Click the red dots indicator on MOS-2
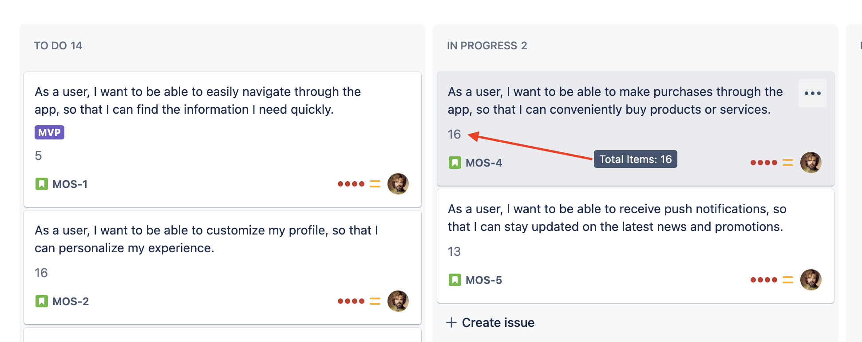Screen dimensions: 862x342 [351, 301]
